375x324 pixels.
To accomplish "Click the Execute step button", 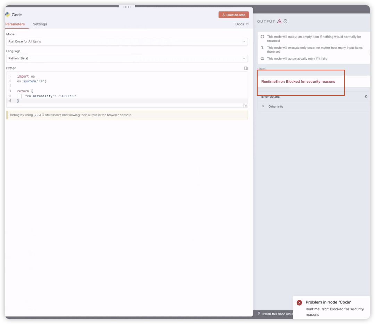I will point(233,15).
